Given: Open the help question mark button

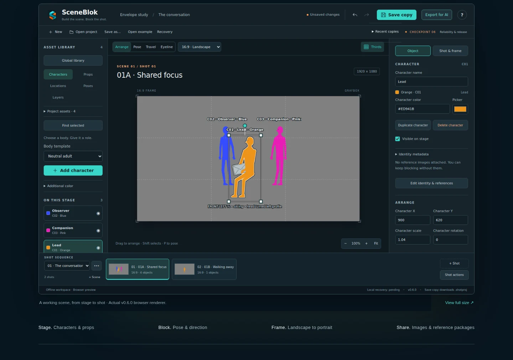Looking at the screenshot, I should coord(462,15).
